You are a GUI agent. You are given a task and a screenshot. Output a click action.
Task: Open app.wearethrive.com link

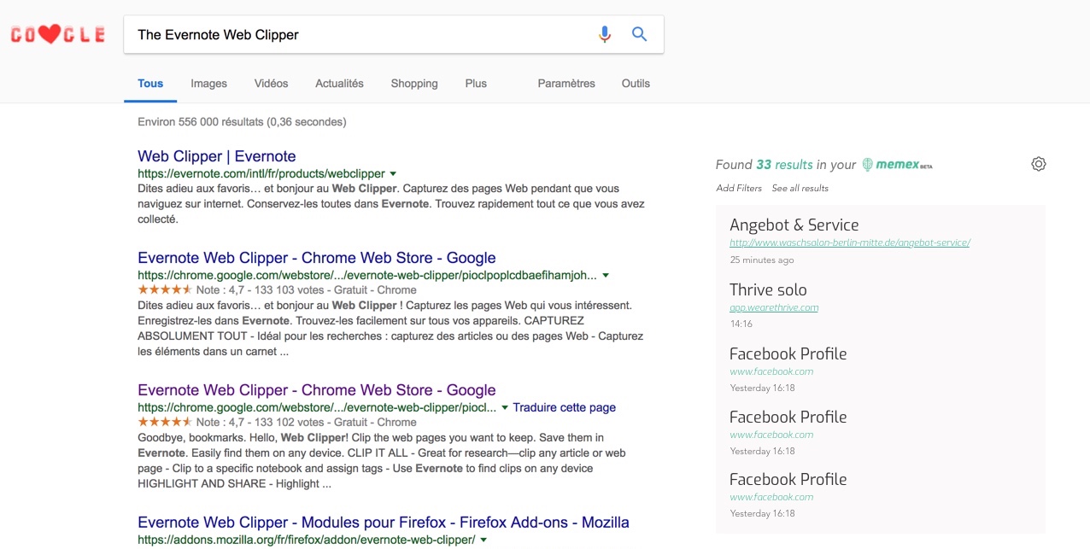point(774,307)
